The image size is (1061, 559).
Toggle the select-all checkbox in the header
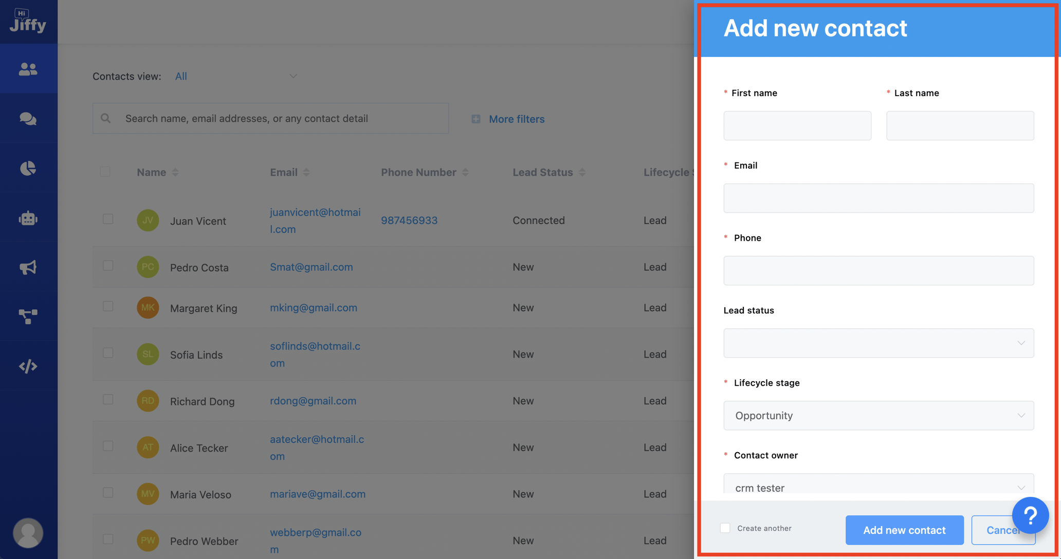coord(105,172)
